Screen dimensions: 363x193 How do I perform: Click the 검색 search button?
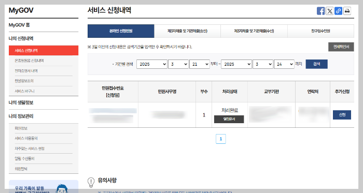point(316,64)
